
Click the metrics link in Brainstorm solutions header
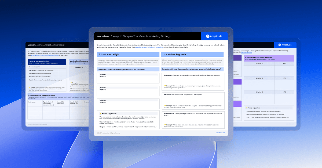pyautogui.click(x=258, y=60)
